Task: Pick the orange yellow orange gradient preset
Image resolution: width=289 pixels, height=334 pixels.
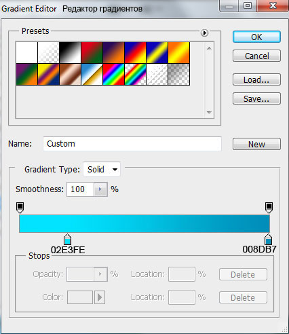Action: [x=178, y=52]
